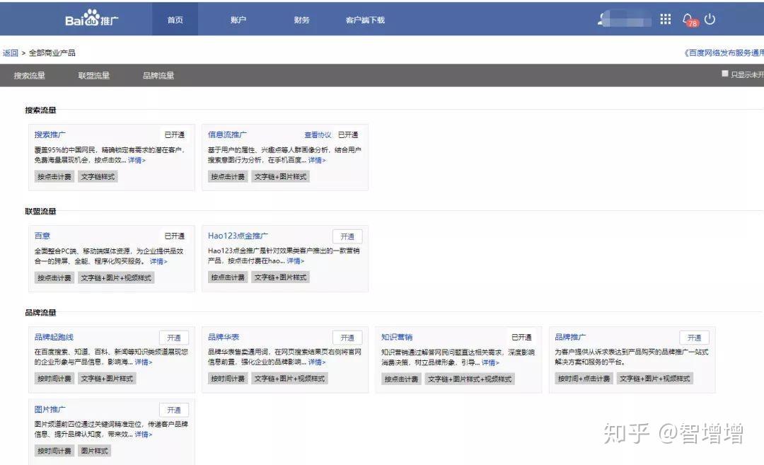
Task: Click 已开通 status in 百意 card
Action: [x=175, y=236]
